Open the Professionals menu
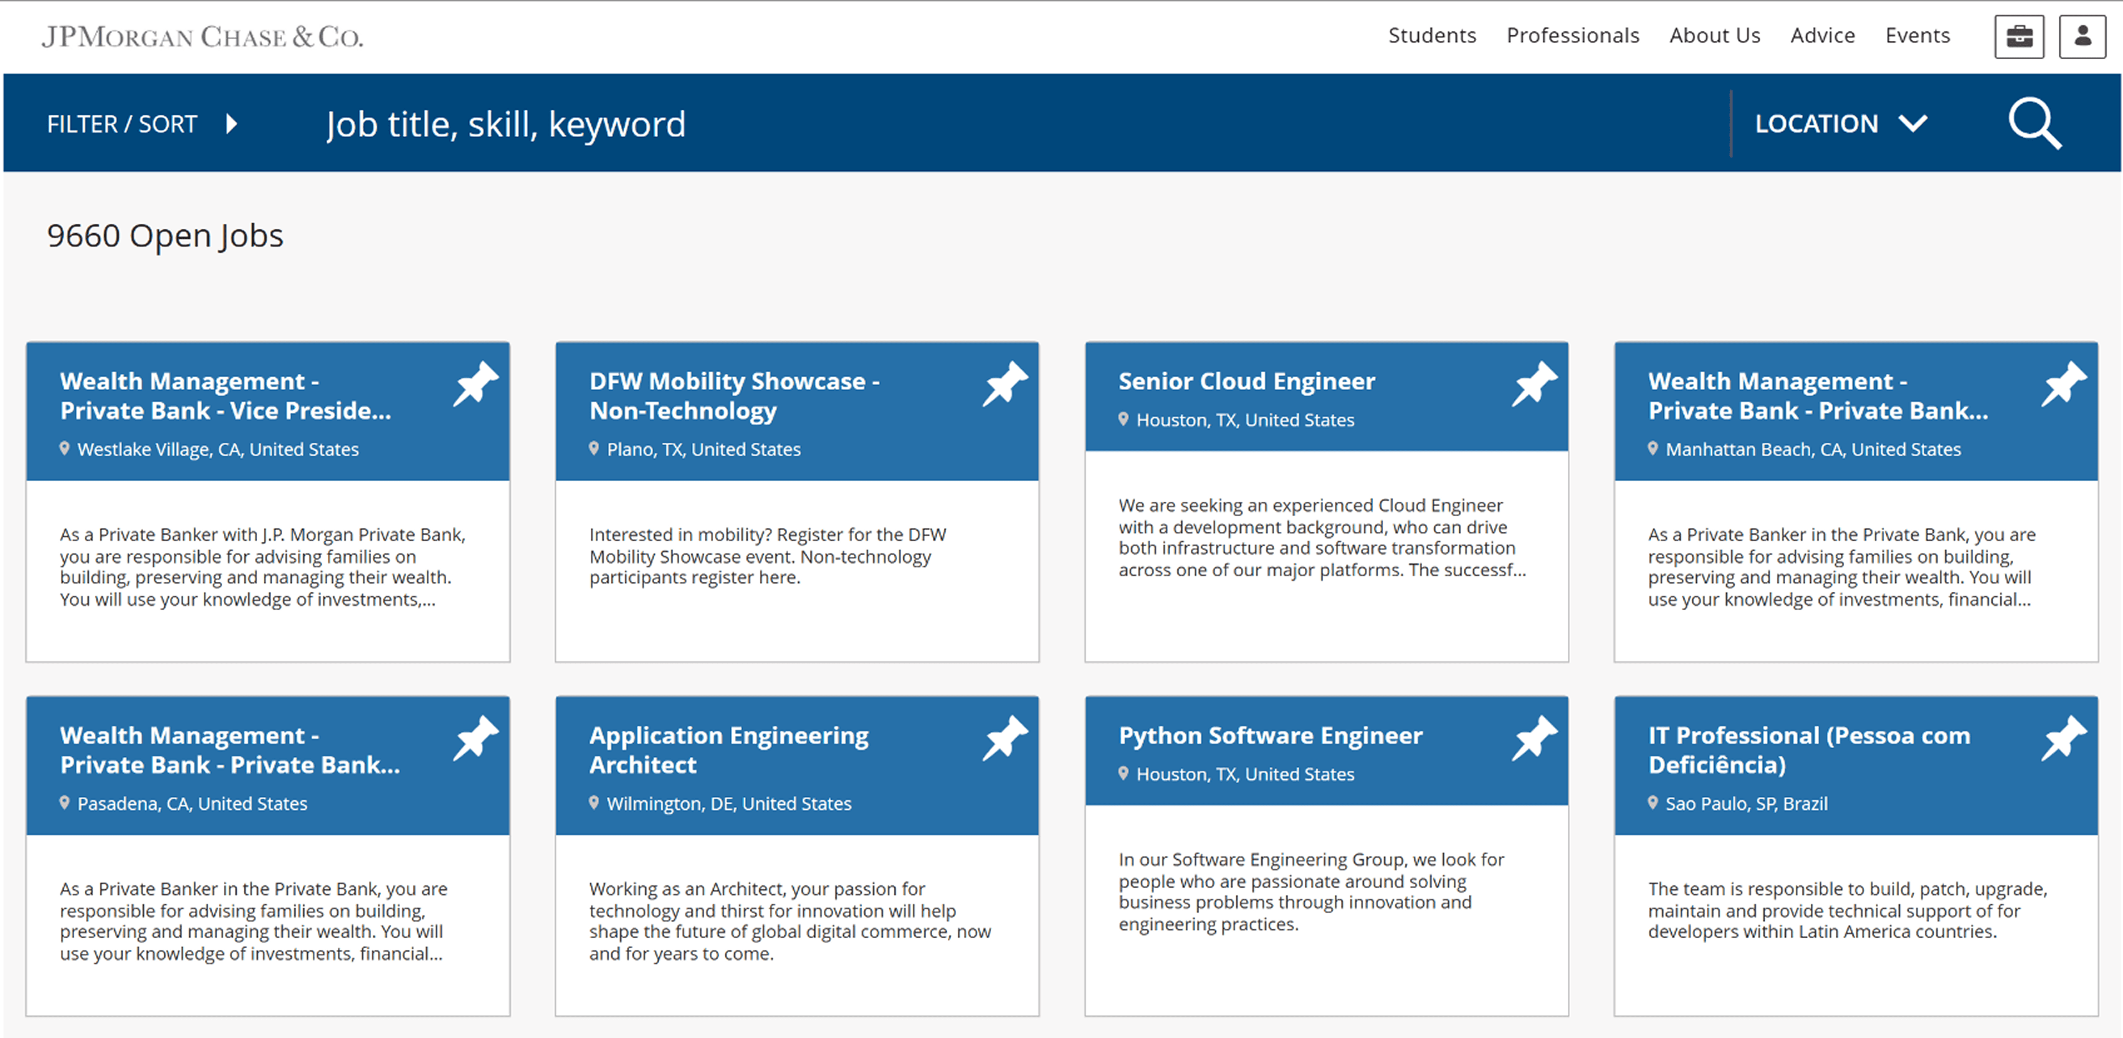Viewport: 2123px width, 1038px height. click(1572, 35)
